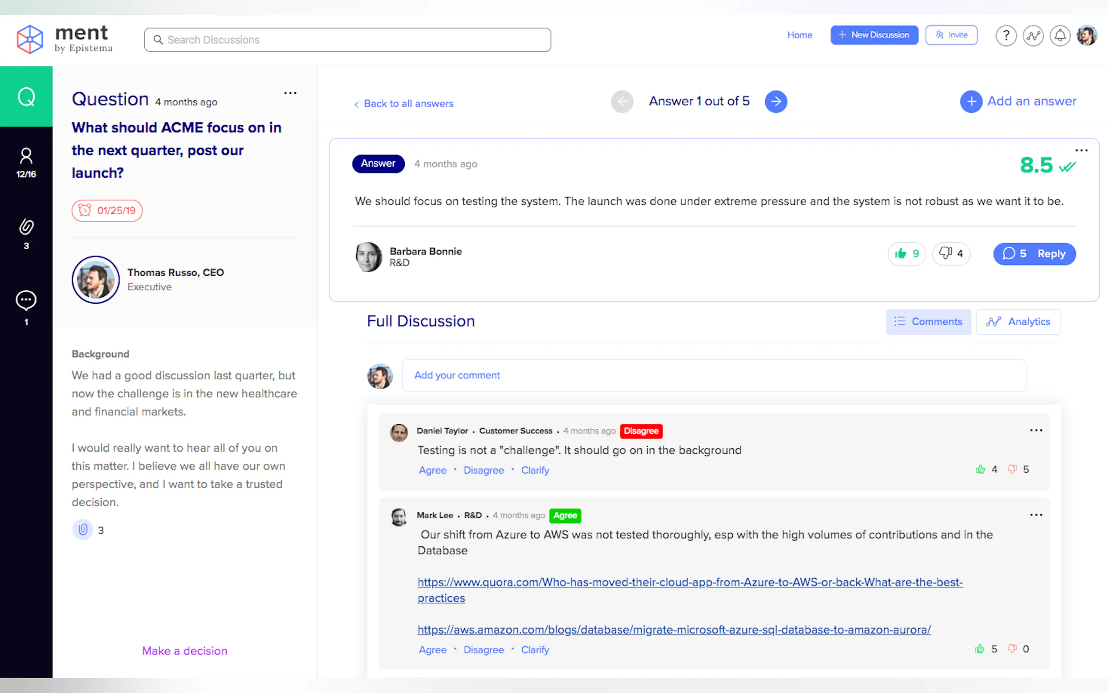Open question options three-dot menu

[x=290, y=93]
